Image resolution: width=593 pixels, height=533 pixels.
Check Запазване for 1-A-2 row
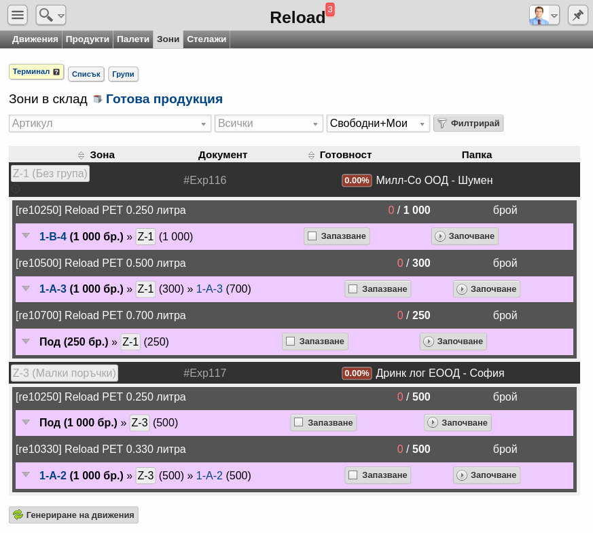(x=353, y=475)
